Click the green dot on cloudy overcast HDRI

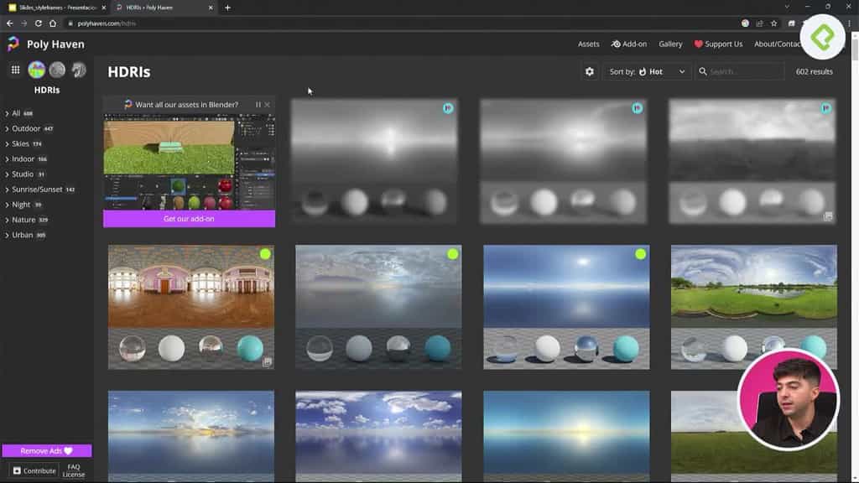pos(452,254)
